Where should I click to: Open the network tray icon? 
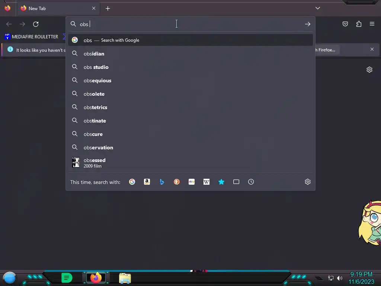[331, 278]
